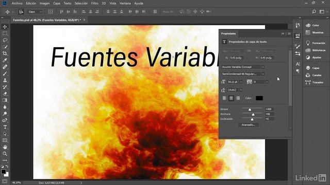Open the Archivo menu
This screenshot has height=185, width=330.
[x=17, y=4]
